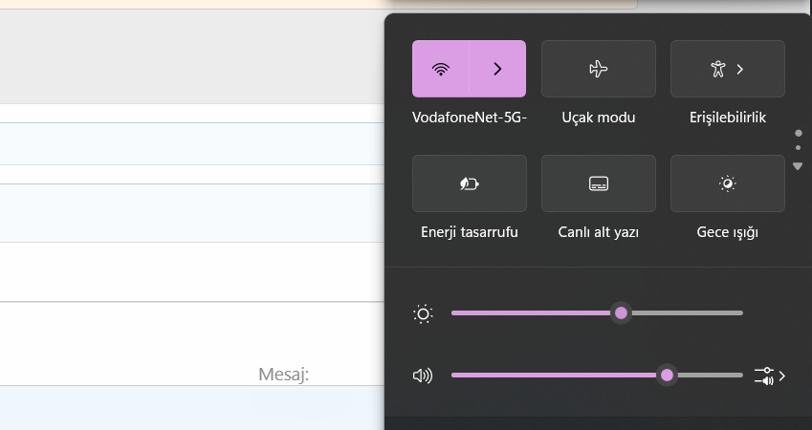Mute sound via the speaker icon
The height and width of the screenshot is (430, 812).
tap(423, 376)
